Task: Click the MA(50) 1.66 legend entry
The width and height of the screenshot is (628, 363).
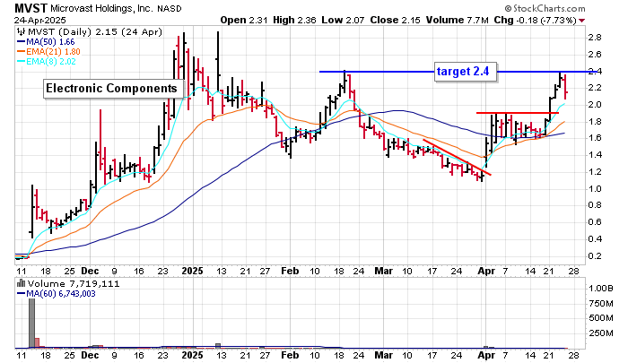Action: tap(46, 41)
